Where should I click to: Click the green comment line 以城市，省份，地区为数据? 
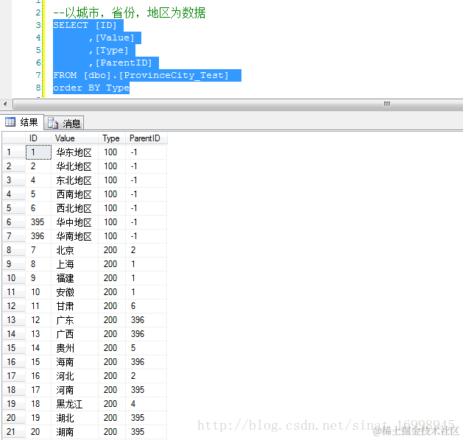(130, 13)
